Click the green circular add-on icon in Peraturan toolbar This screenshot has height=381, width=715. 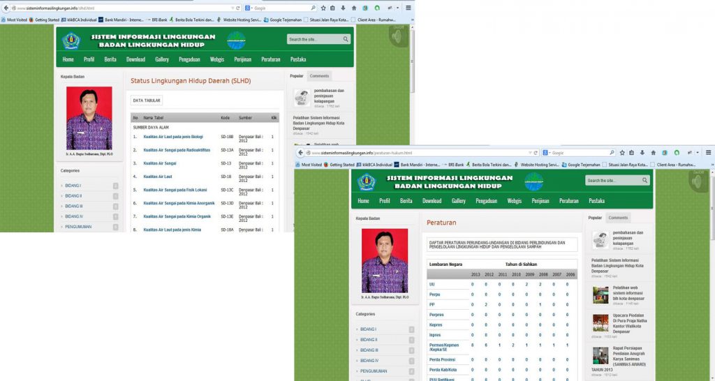coord(677,153)
